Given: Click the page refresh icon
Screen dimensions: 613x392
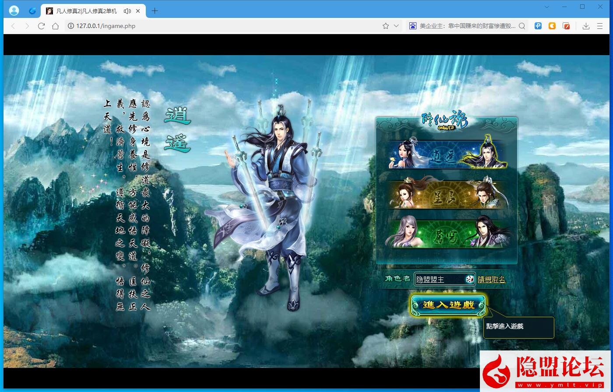Looking at the screenshot, I should (41, 26).
